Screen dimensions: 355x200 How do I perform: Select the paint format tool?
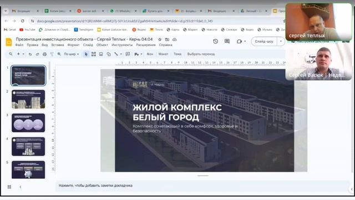[x=52, y=54]
